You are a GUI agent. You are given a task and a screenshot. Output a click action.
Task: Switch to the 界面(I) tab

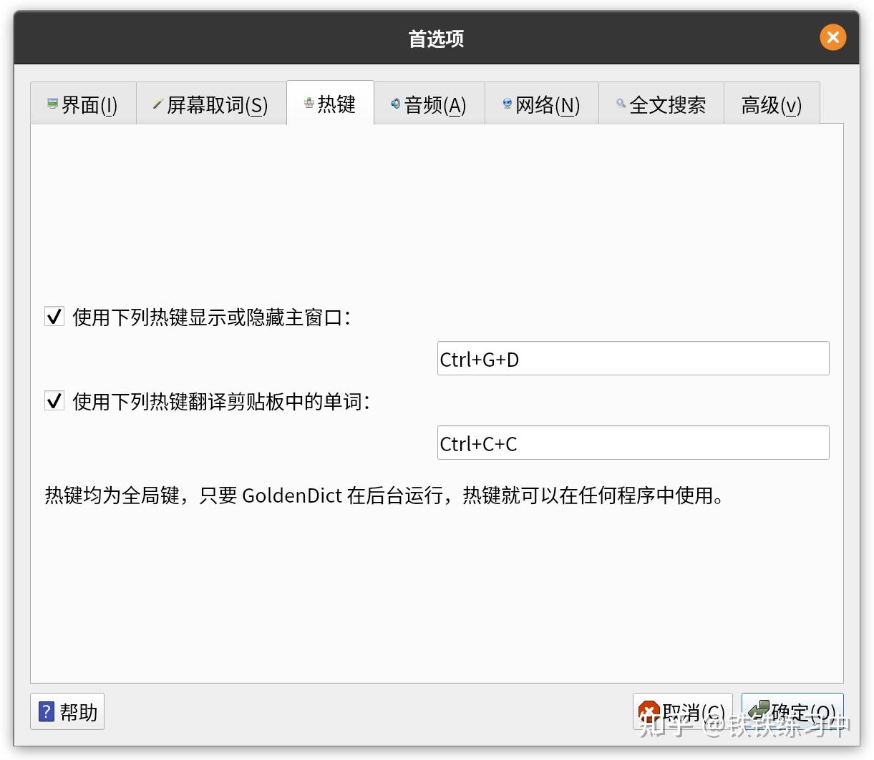pos(83,104)
